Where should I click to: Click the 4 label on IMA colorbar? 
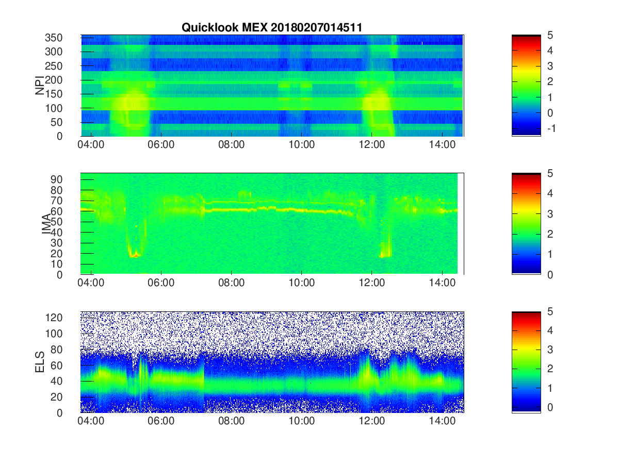point(549,193)
